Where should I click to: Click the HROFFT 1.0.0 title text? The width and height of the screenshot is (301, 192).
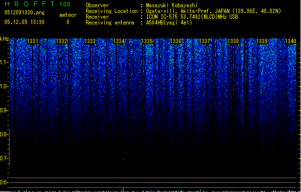[38, 4]
